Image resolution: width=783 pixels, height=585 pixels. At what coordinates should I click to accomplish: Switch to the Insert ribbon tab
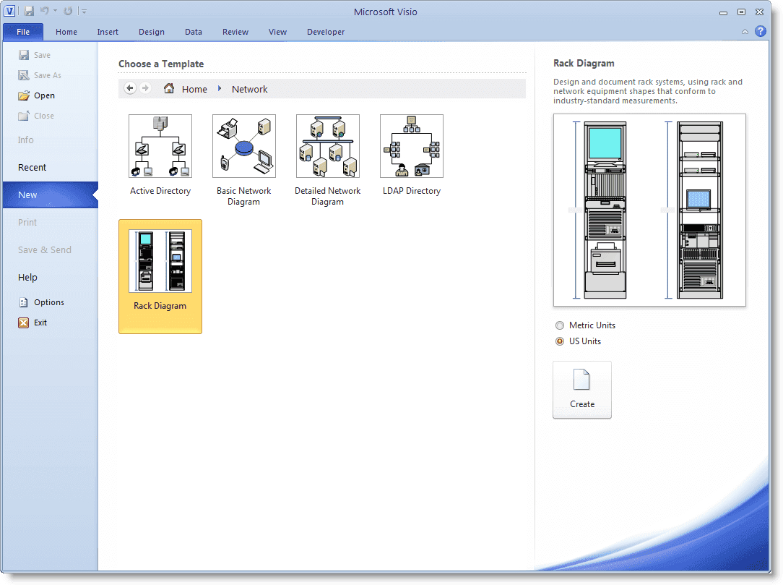108,32
